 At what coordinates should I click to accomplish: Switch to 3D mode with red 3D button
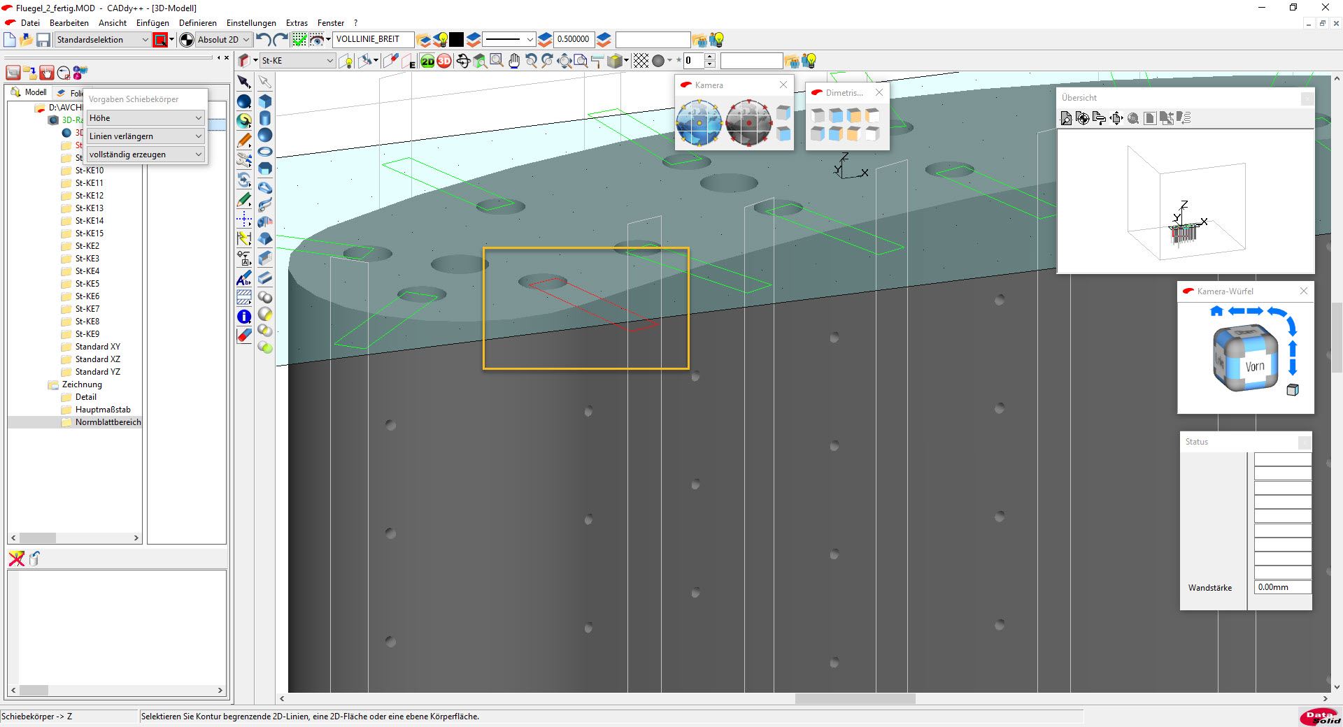(x=444, y=62)
